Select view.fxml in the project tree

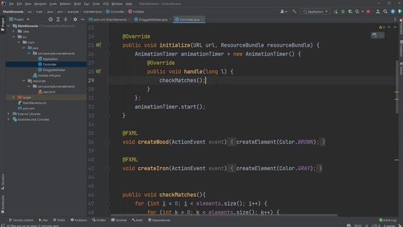(x=47, y=92)
